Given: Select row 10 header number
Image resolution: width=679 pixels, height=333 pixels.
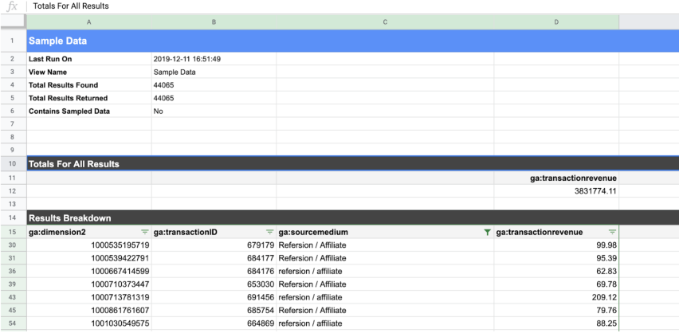Looking at the screenshot, I should coord(13,164).
